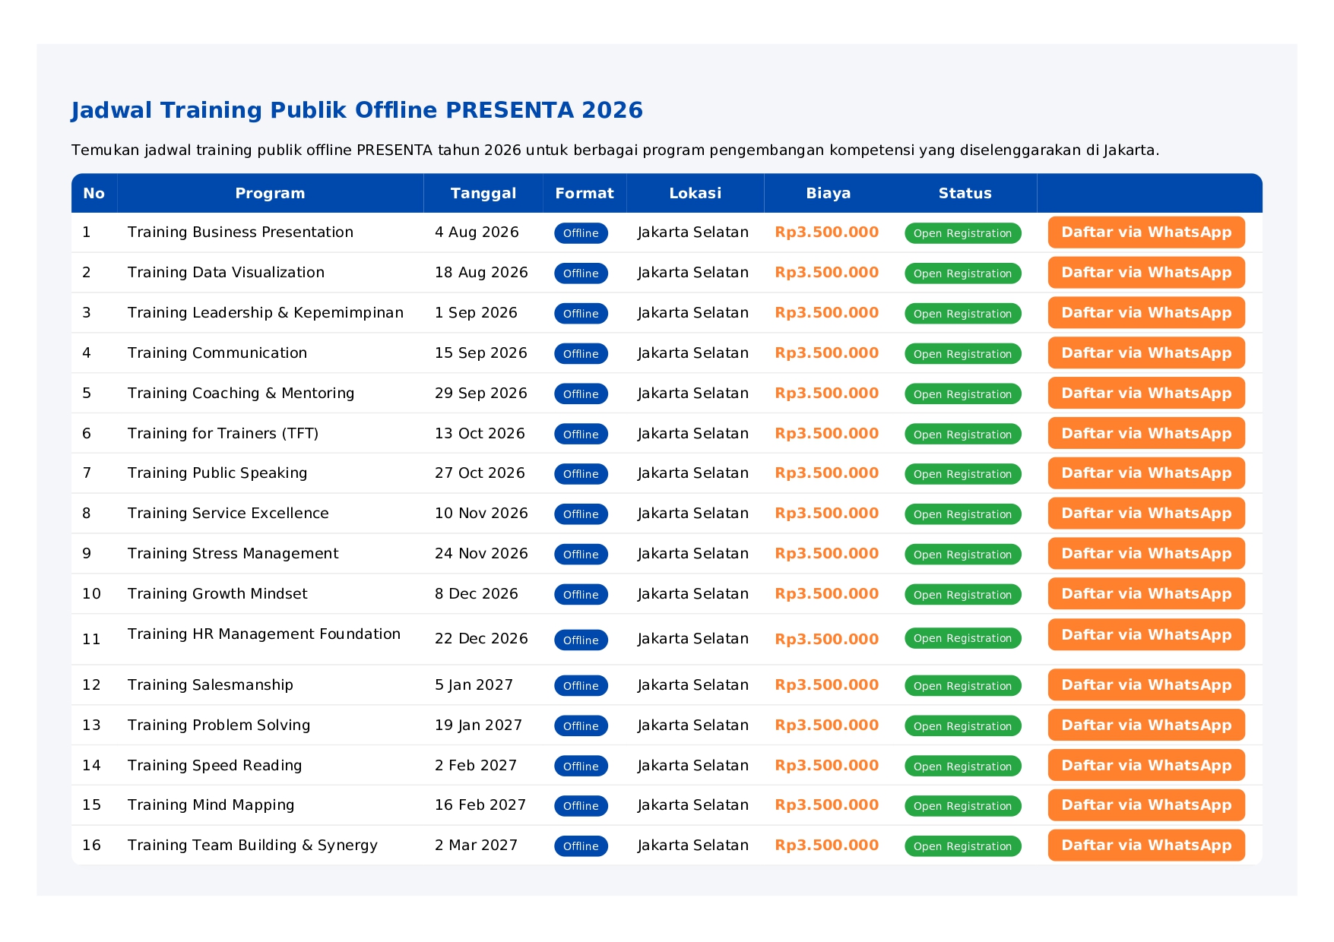Click Daftar via WhatsApp for Training Communication
This screenshot has height=942, width=1334.
[x=1146, y=353]
